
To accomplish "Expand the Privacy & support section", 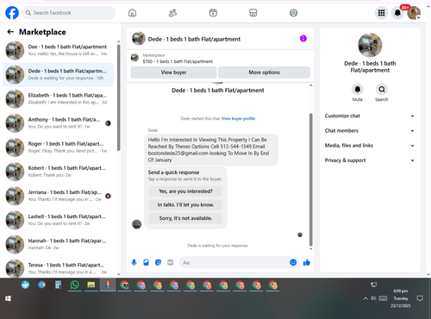I will pyautogui.click(x=370, y=160).
